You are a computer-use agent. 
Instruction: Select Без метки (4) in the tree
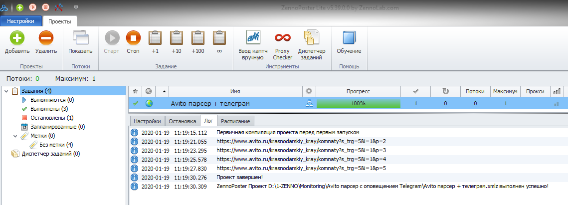coord(56,145)
